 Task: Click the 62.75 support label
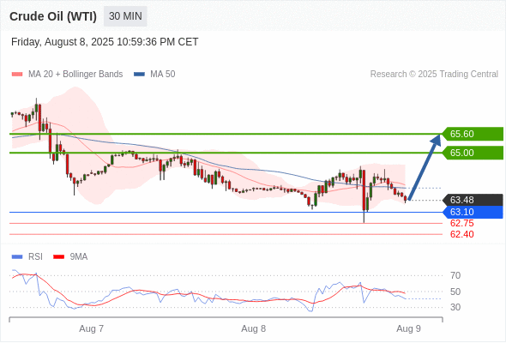461,223
